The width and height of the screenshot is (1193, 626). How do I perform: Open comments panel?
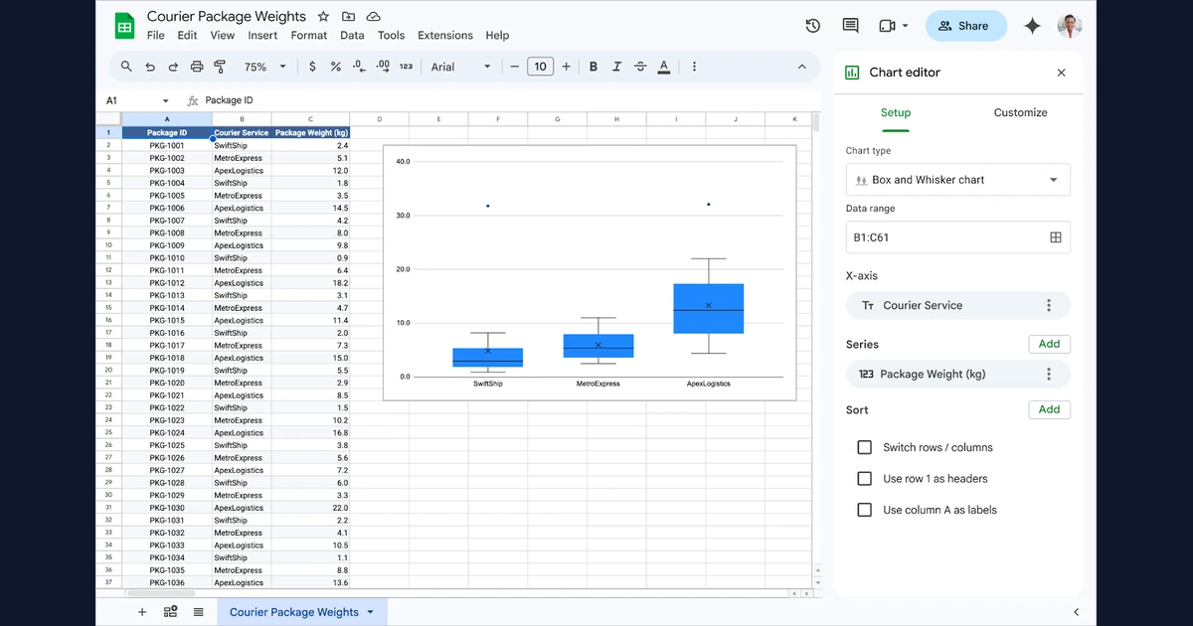(x=850, y=26)
